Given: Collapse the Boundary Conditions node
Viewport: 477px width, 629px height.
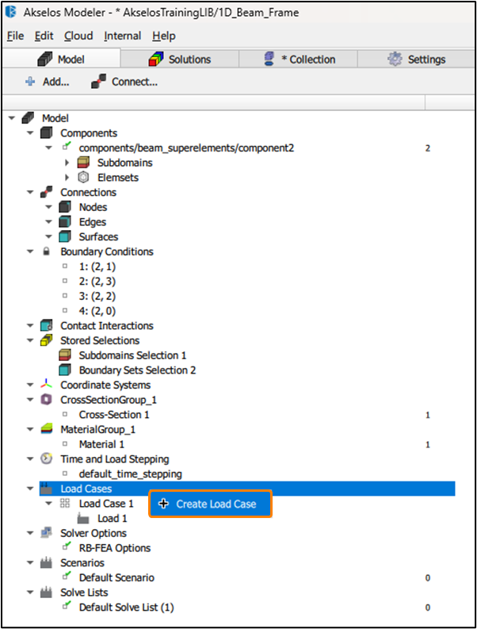Looking at the screenshot, I should coord(30,251).
